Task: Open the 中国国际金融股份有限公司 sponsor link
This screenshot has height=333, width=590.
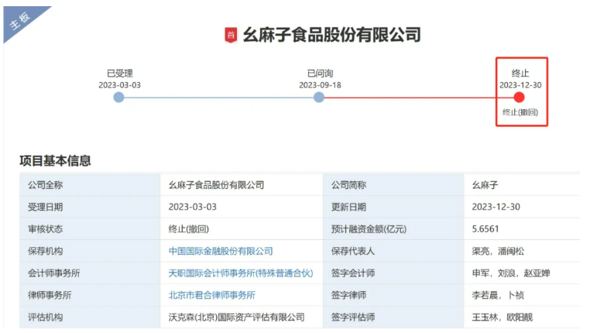Action: click(x=221, y=251)
